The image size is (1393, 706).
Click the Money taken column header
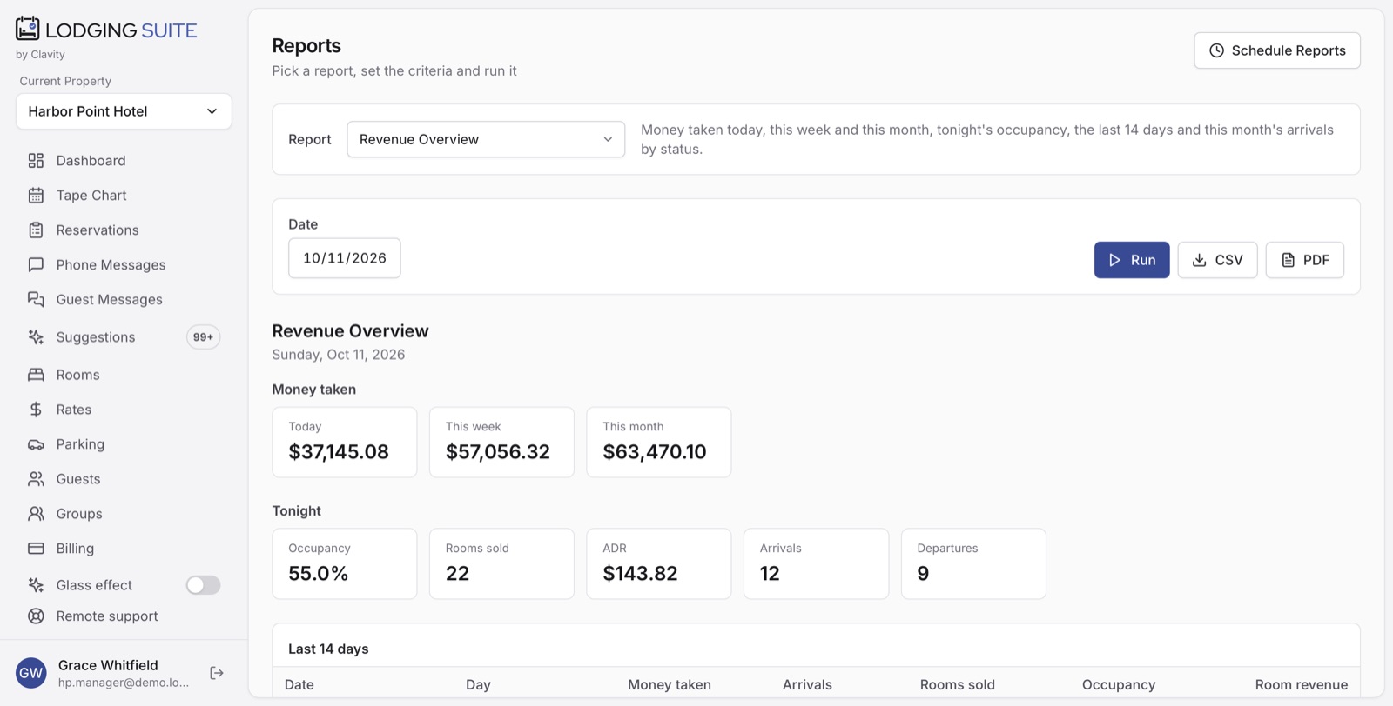tap(670, 685)
